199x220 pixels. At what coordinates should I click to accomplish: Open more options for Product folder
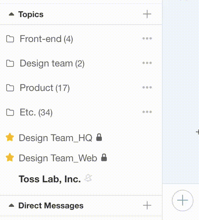(x=147, y=87)
